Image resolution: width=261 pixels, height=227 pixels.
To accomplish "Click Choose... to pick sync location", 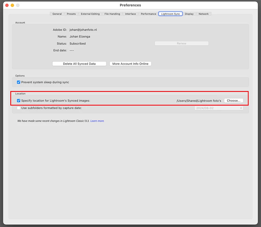I will (234, 101).
